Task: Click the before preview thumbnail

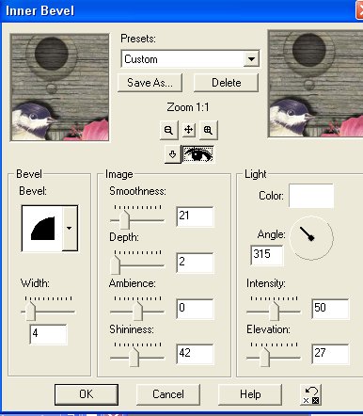Action: pyautogui.click(x=59, y=88)
